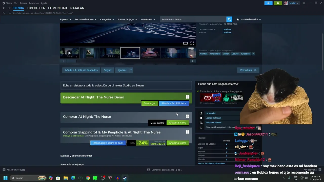The height and width of the screenshot is (182, 324).
Task: Switch to the COMUNIDAD tab
Action: 57,8
